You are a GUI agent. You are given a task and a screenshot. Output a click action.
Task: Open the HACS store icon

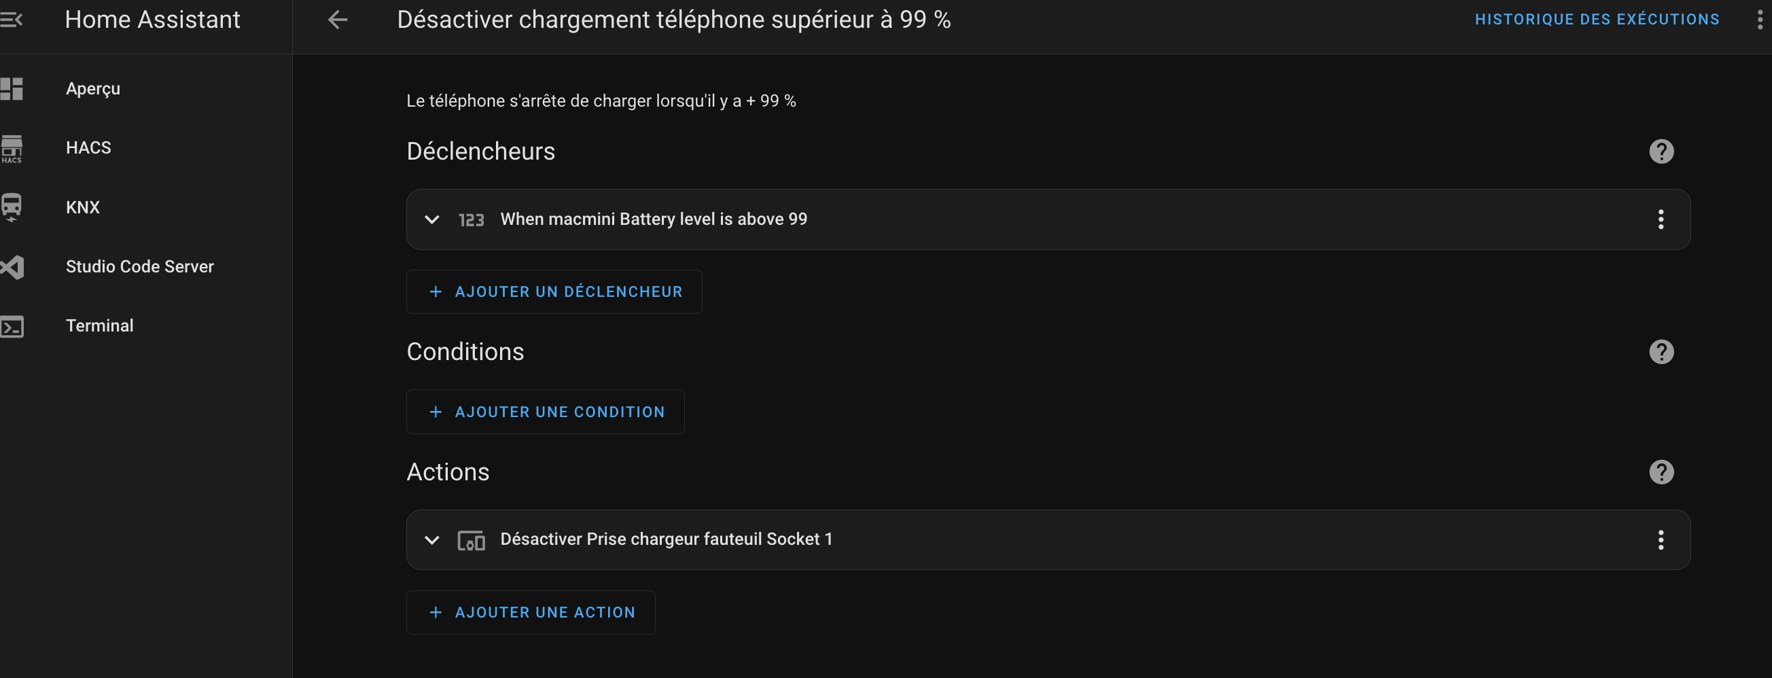[12, 149]
